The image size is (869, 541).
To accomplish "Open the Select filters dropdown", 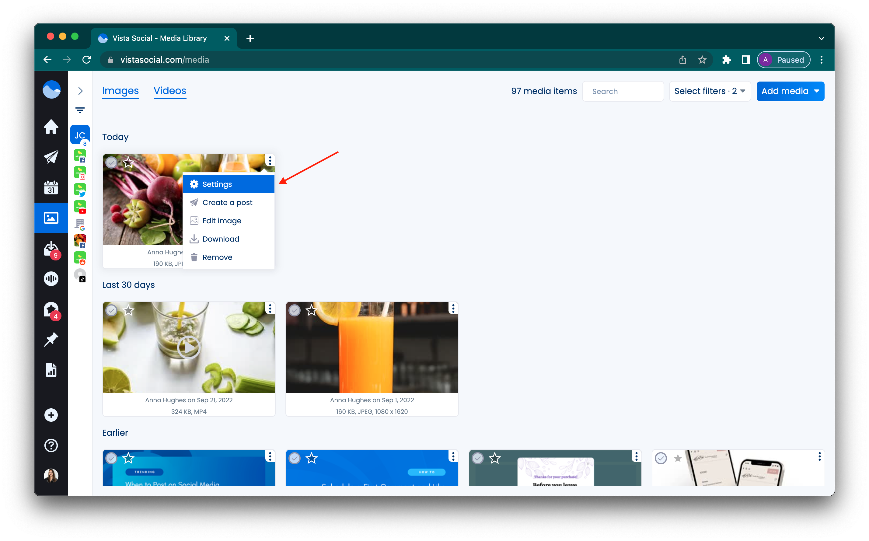I will coord(710,91).
